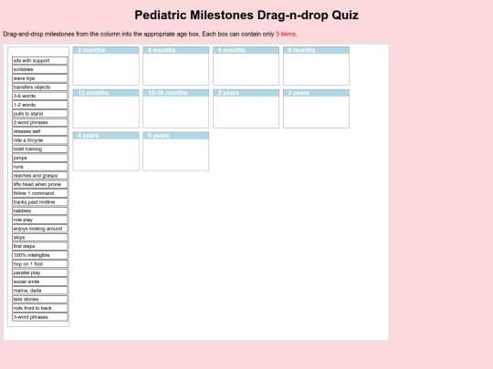
Task: Select the '3-6 words' milestone
Action: pyautogui.click(x=40, y=96)
